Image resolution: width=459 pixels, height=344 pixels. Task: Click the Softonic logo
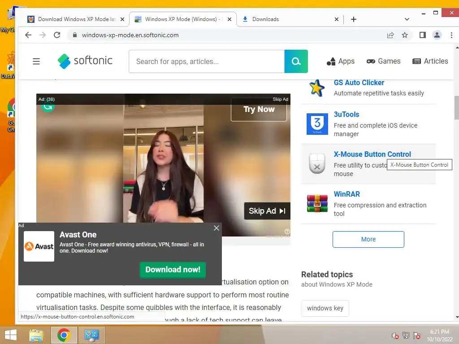[85, 61]
